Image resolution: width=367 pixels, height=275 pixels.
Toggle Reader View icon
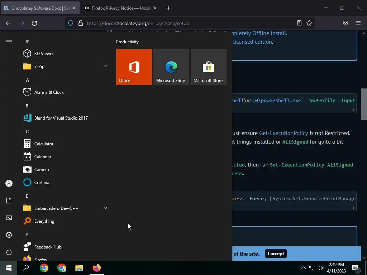[299, 23]
